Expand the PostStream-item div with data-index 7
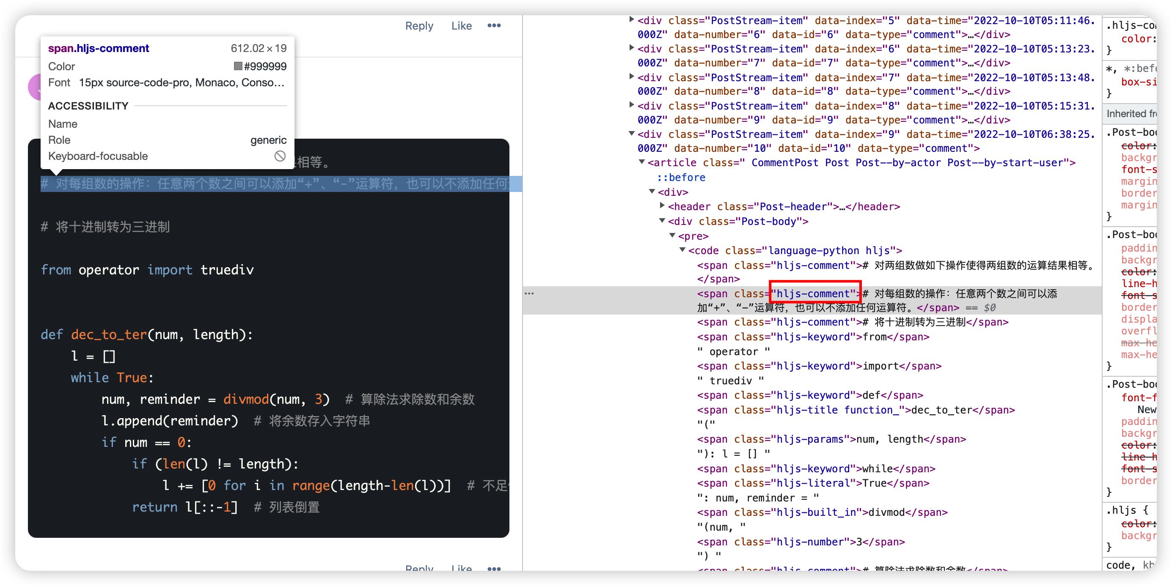The image size is (1172, 586). tap(632, 77)
